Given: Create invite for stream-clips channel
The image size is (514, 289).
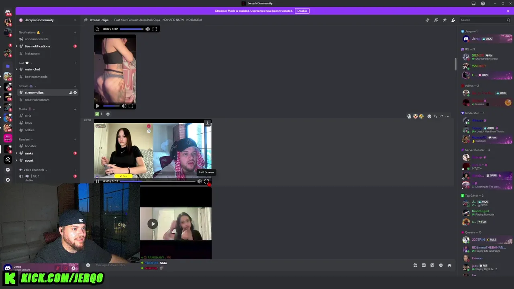Looking at the screenshot, I should click(71, 93).
